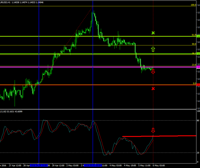The image size is (200, 168).
Task: Click the green up arrow marker
Action: pos(153,49)
